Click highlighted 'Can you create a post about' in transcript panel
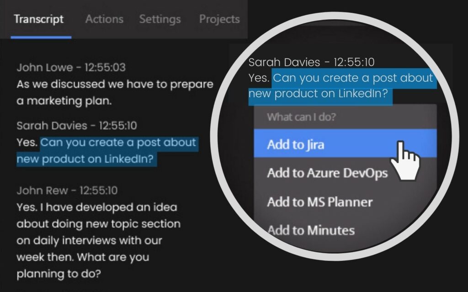Image resolution: width=468 pixels, height=292 pixels. coord(118,142)
